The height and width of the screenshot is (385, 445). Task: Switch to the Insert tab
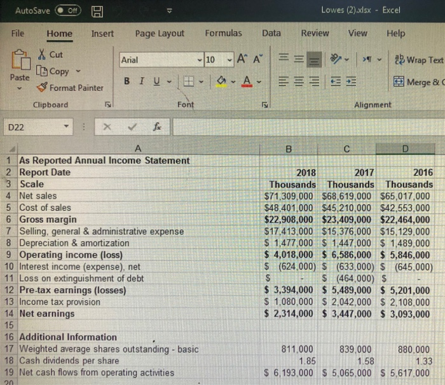(102, 34)
